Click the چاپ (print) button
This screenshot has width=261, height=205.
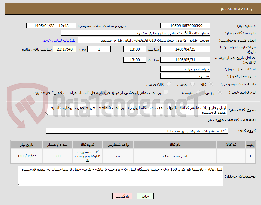[x=145, y=196]
